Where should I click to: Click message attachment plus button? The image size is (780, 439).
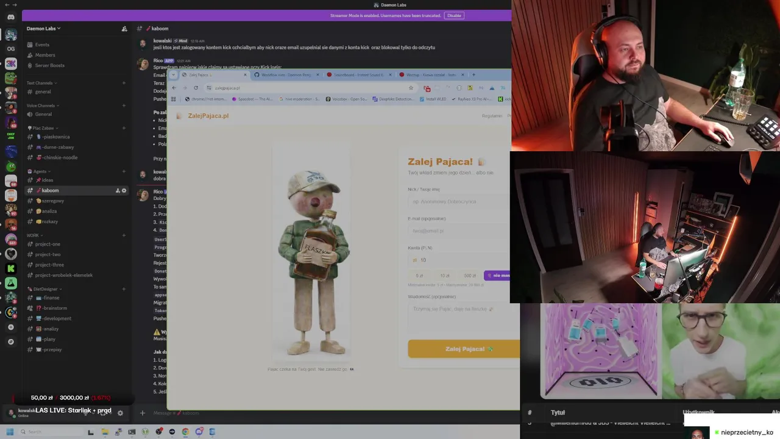[142, 413]
